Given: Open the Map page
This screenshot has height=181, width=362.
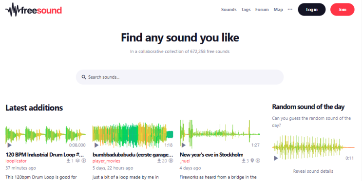Looking at the screenshot, I should [278, 9].
